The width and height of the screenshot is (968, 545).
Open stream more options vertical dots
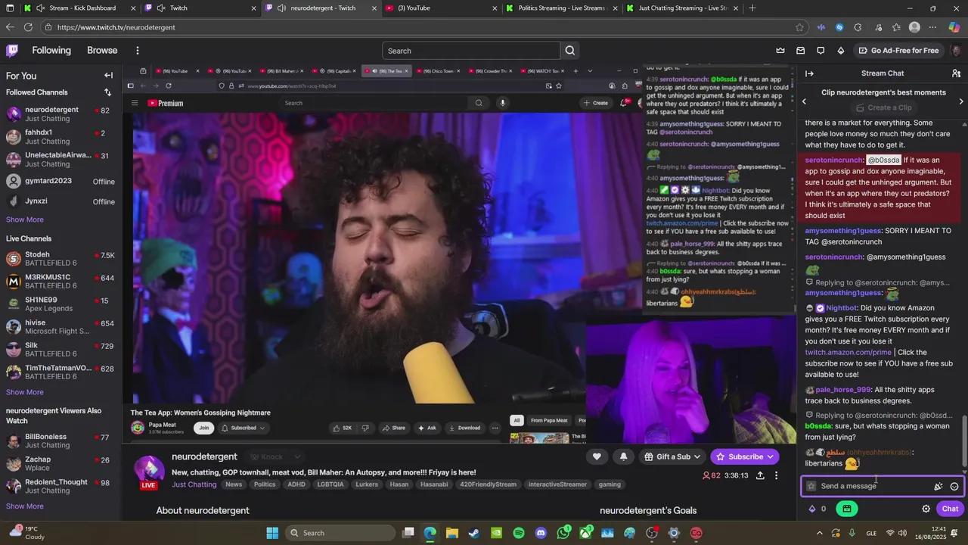(x=776, y=475)
